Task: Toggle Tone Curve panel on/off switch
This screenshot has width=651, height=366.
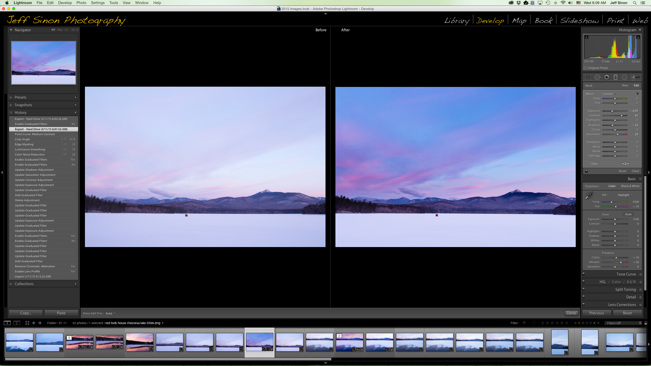Action: (584, 274)
